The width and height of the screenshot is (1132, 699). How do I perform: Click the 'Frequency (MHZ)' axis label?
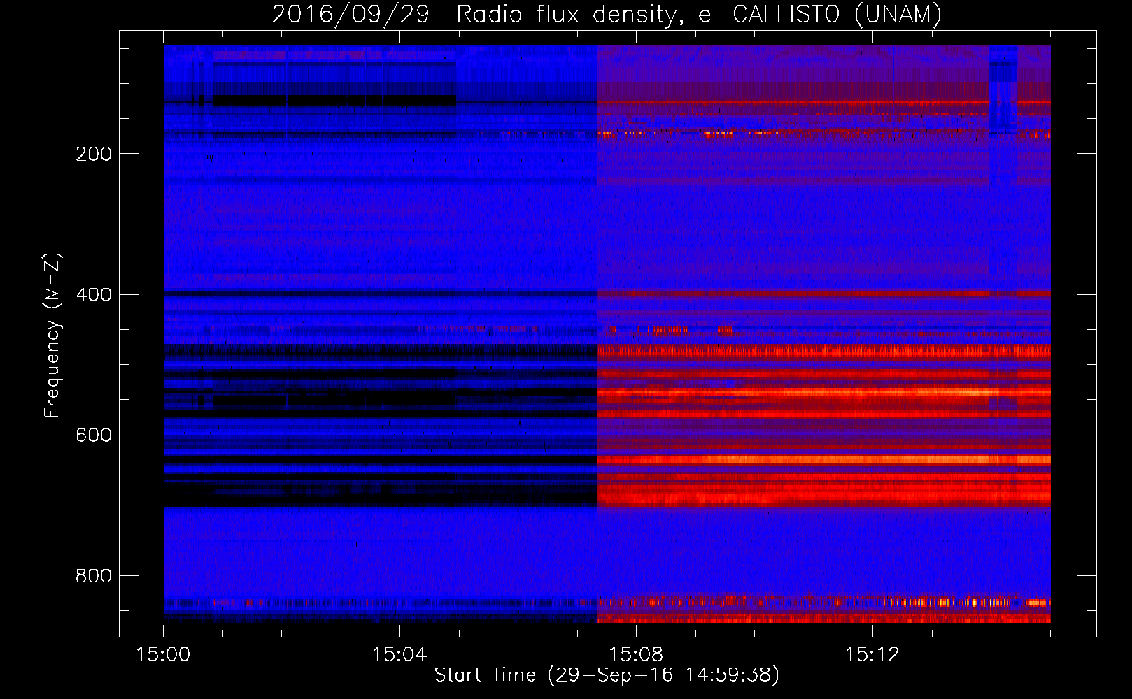[x=52, y=335]
